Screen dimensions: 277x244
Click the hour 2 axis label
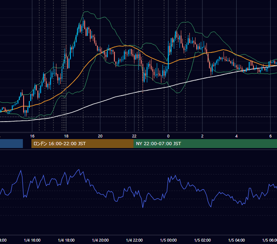(202, 136)
